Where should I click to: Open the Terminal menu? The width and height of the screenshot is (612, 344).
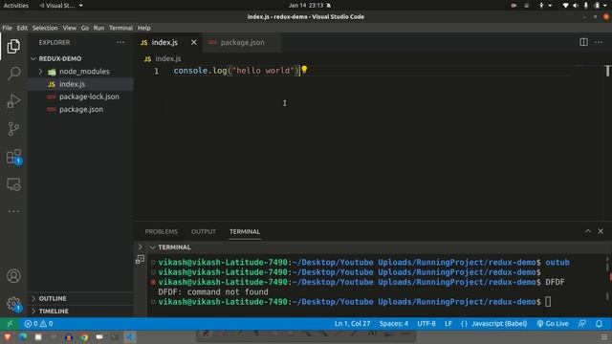tap(120, 28)
